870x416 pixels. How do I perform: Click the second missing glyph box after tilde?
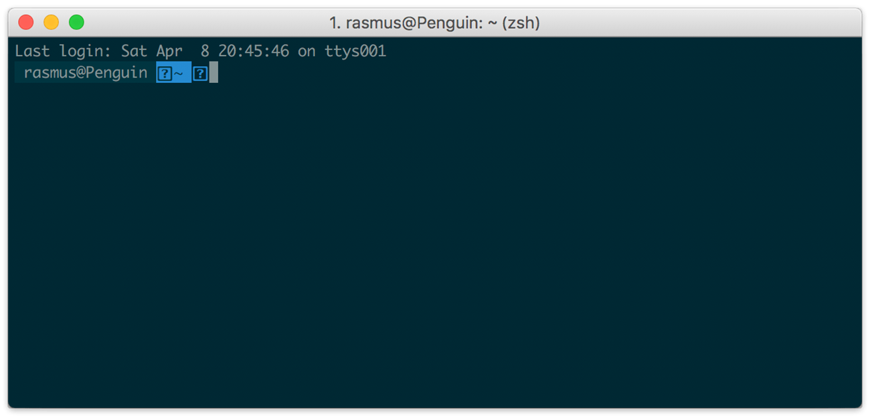pyautogui.click(x=200, y=74)
